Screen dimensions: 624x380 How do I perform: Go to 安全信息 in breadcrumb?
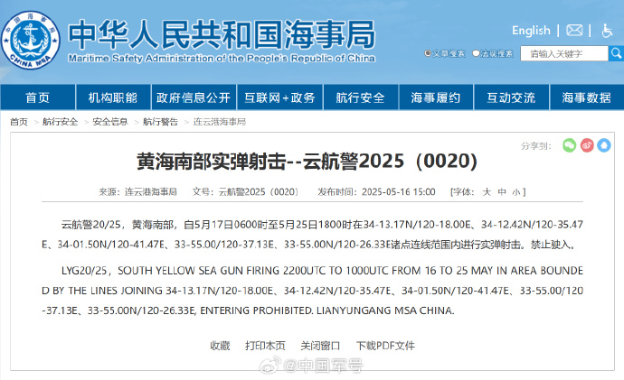tap(110, 122)
